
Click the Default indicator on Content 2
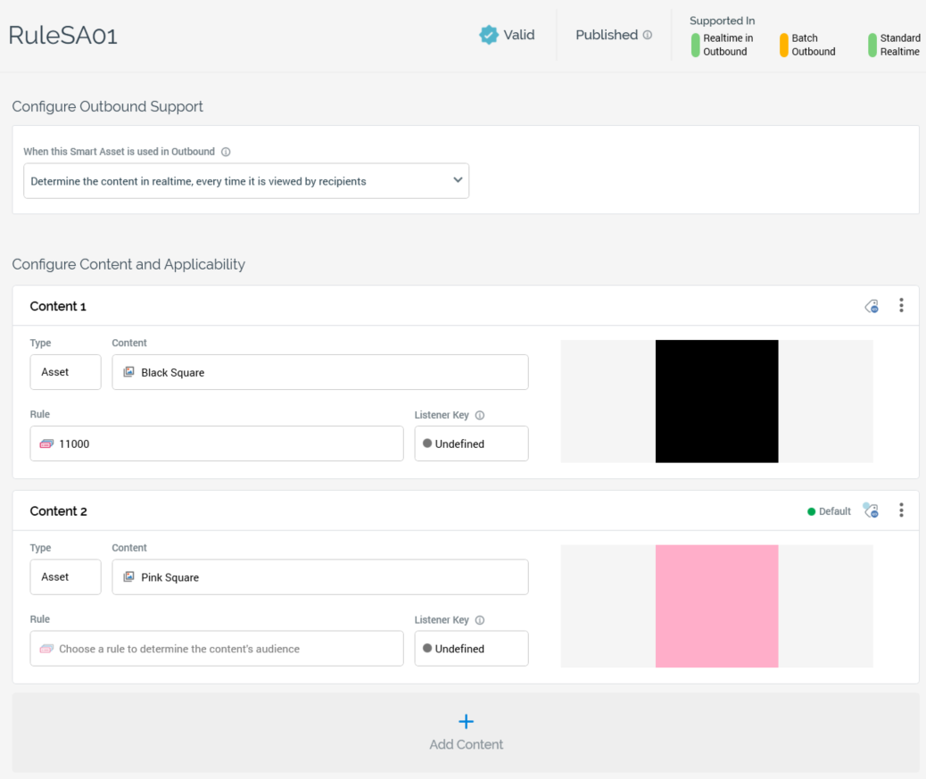pos(829,511)
